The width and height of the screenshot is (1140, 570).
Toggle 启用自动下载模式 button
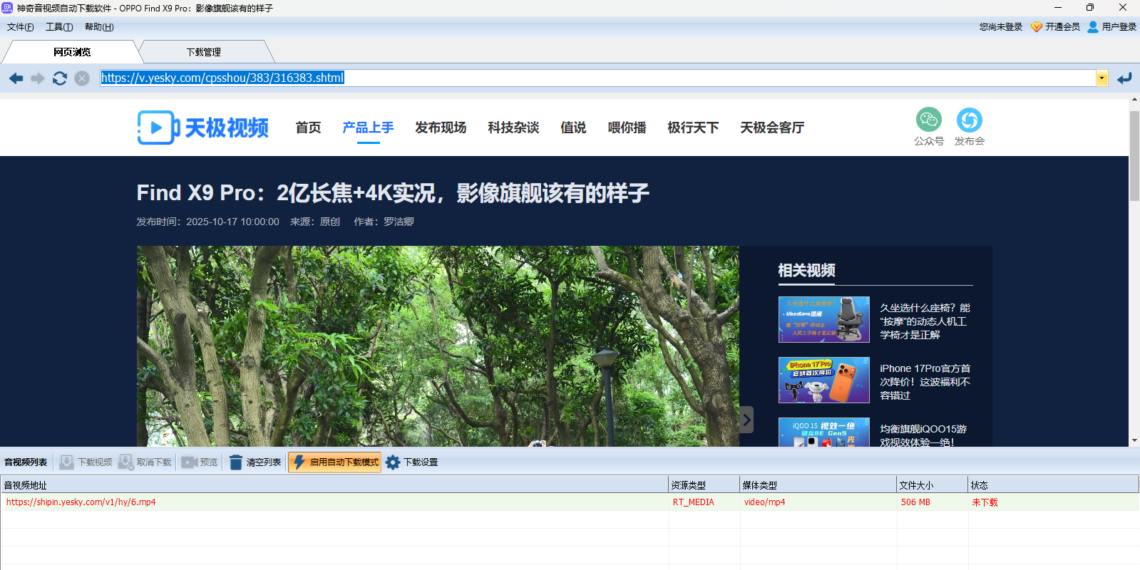coord(335,462)
